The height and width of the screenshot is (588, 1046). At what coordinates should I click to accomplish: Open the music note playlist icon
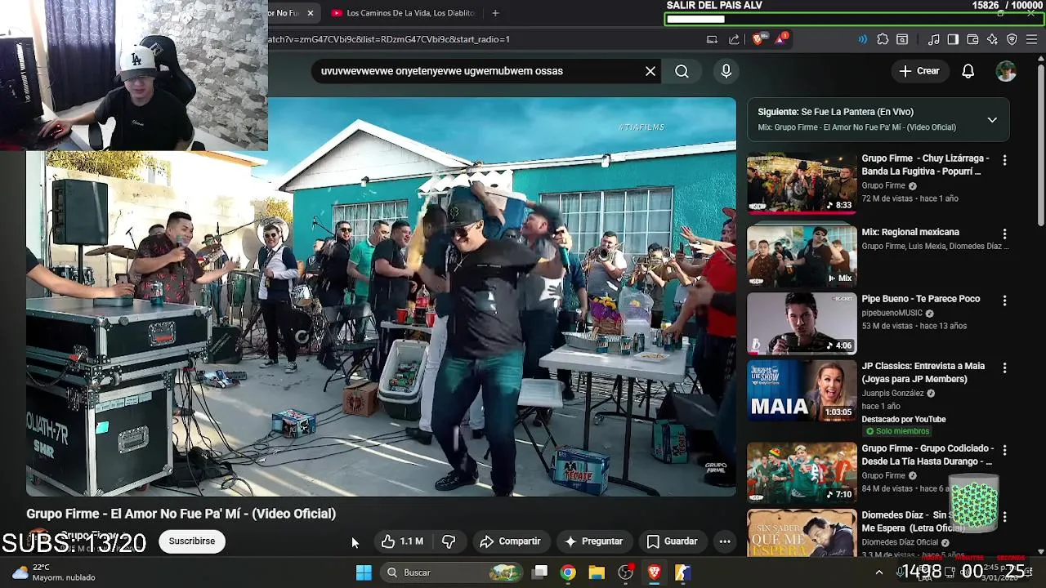[x=934, y=39]
